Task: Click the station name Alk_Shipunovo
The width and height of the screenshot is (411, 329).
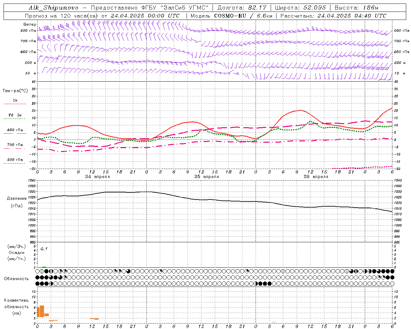Action: [53, 8]
